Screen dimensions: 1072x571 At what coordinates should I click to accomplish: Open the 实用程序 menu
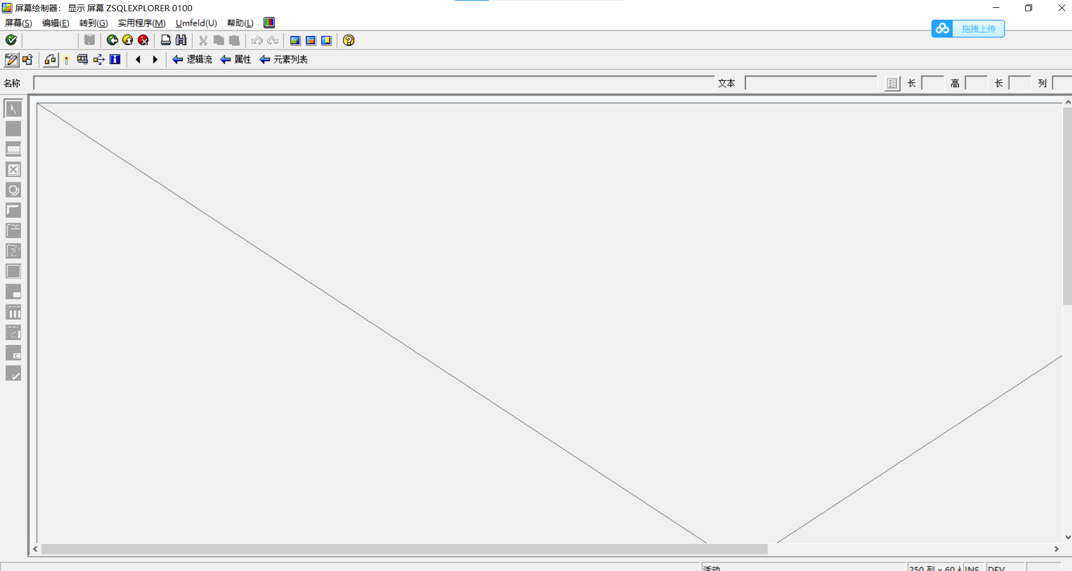point(141,23)
